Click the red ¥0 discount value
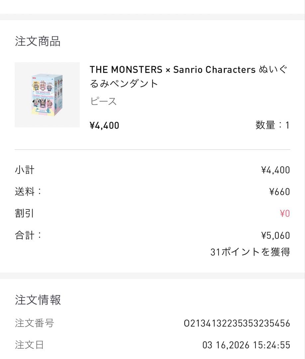The height and width of the screenshot is (359, 305). (285, 213)
